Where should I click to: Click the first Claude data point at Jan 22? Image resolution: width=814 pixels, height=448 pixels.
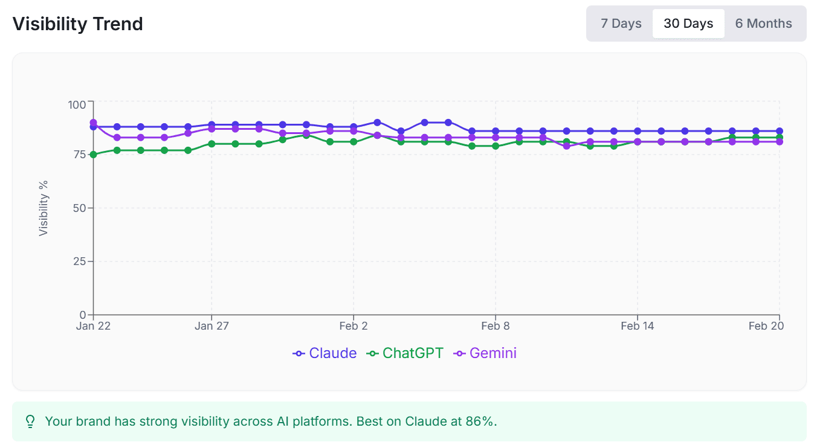(94, 126)
